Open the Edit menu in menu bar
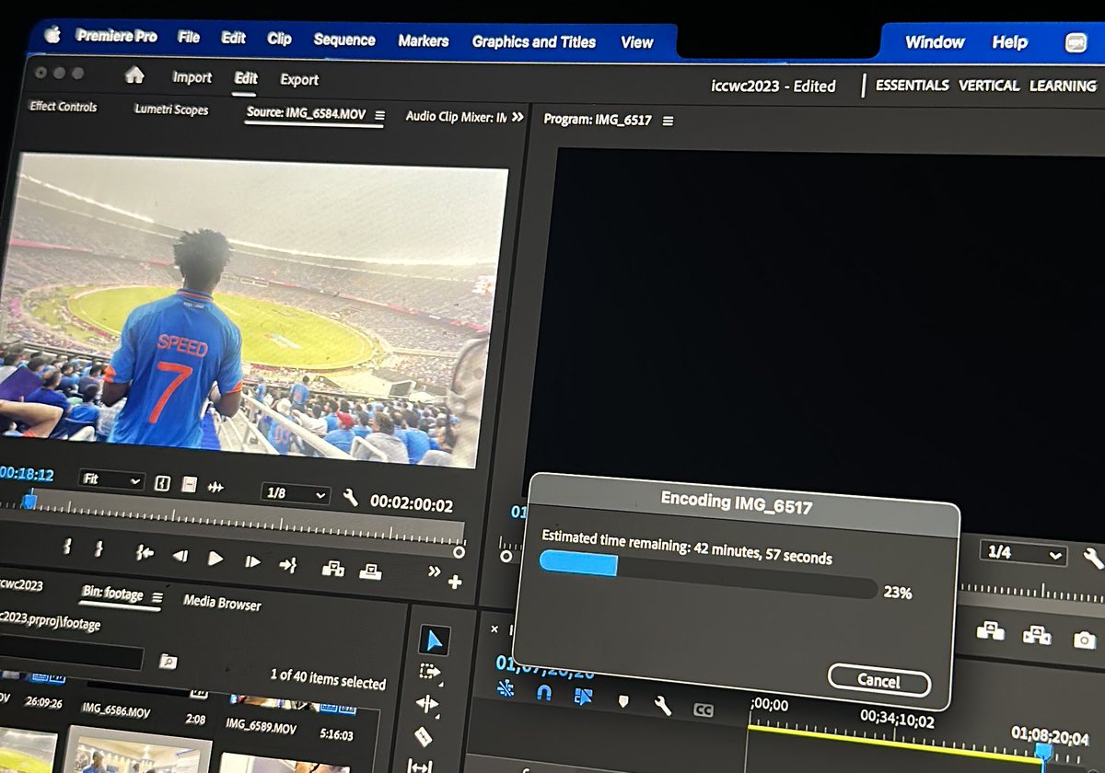Image resolution: width=1105 pixels, height=773 pixels. (x=234, y=38)
